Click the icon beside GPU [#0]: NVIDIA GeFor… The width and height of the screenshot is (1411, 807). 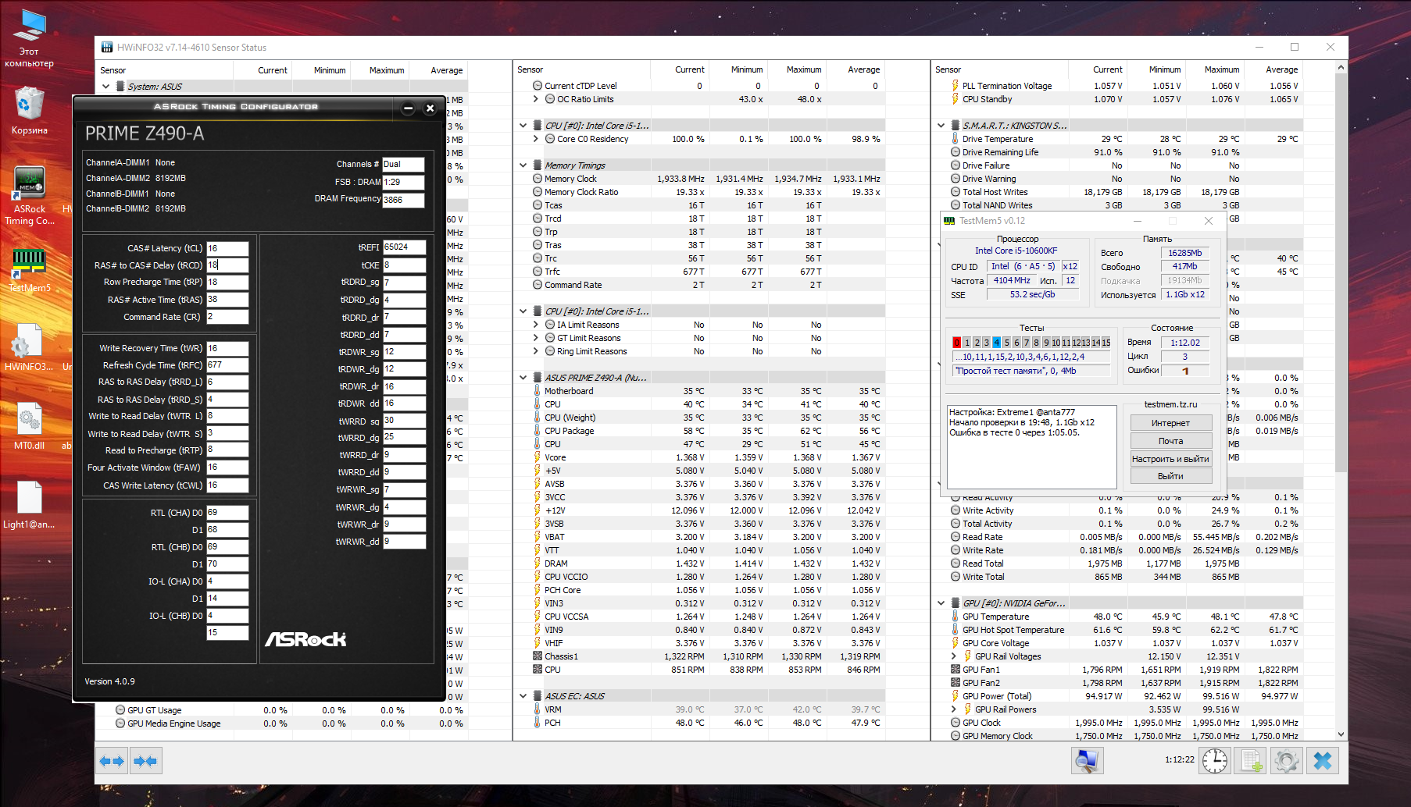(x=955, y=603)
